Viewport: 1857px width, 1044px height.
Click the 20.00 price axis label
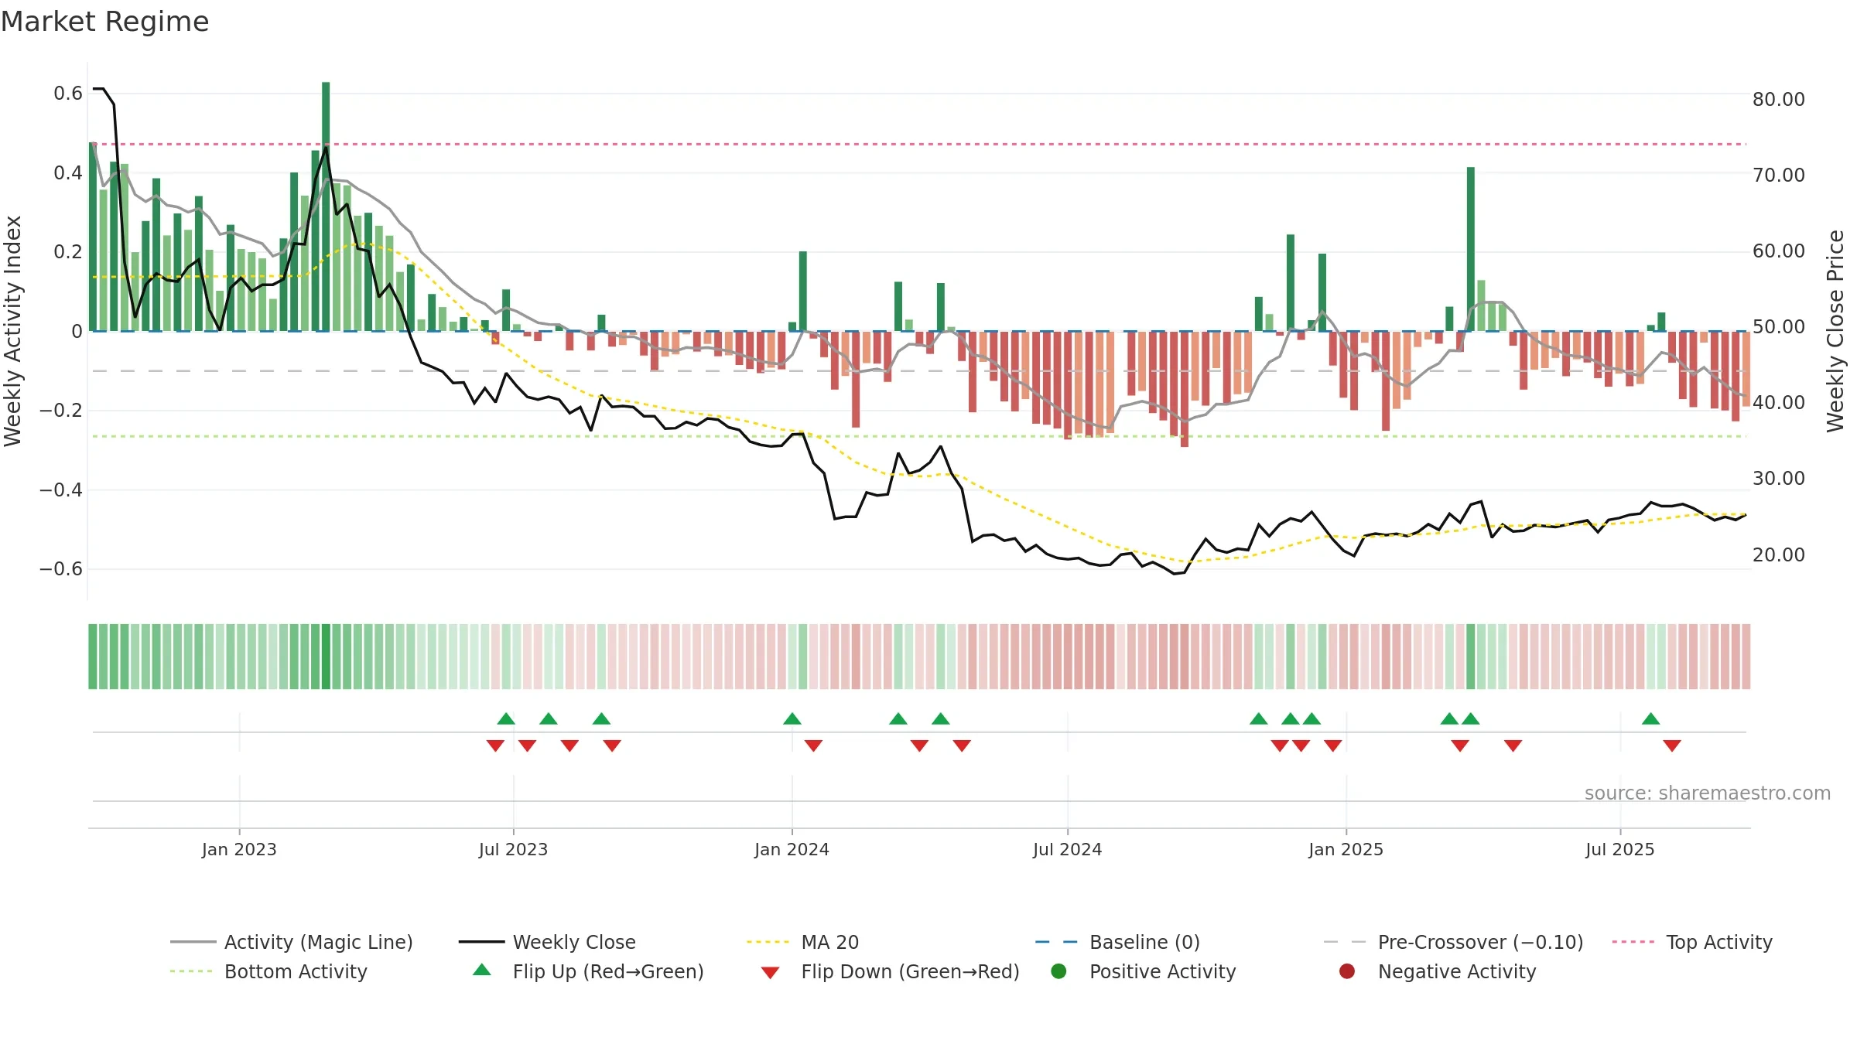[1778, 555]
